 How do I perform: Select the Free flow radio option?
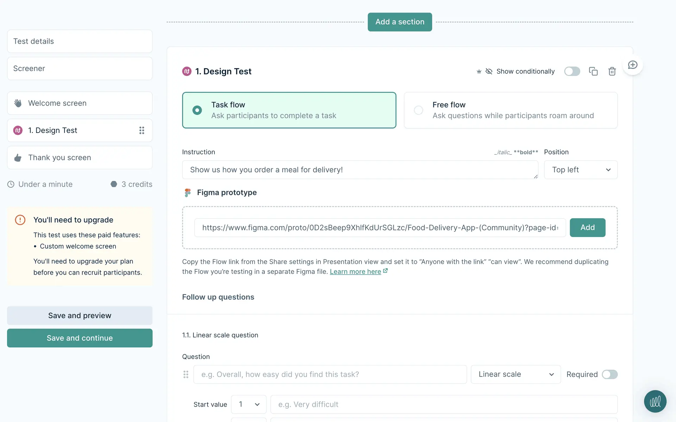point(419,110)
